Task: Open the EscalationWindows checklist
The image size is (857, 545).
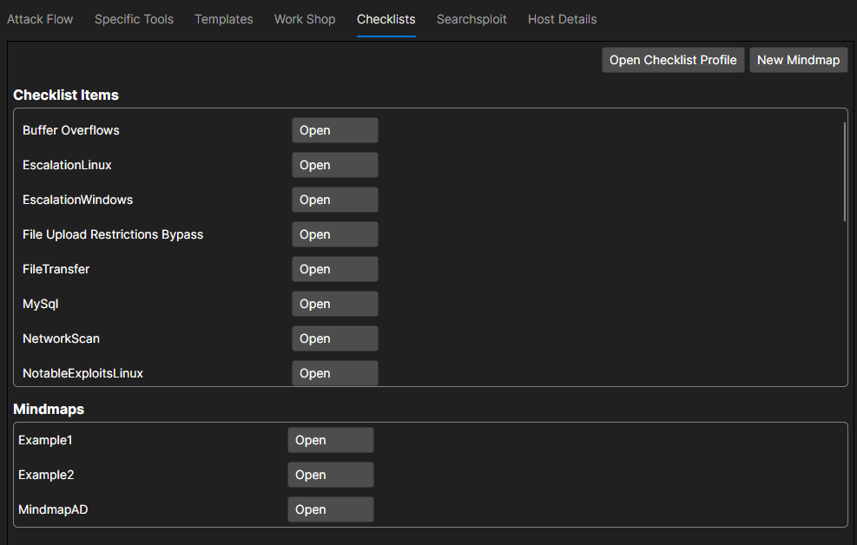Action: click(x=334, y=200)
